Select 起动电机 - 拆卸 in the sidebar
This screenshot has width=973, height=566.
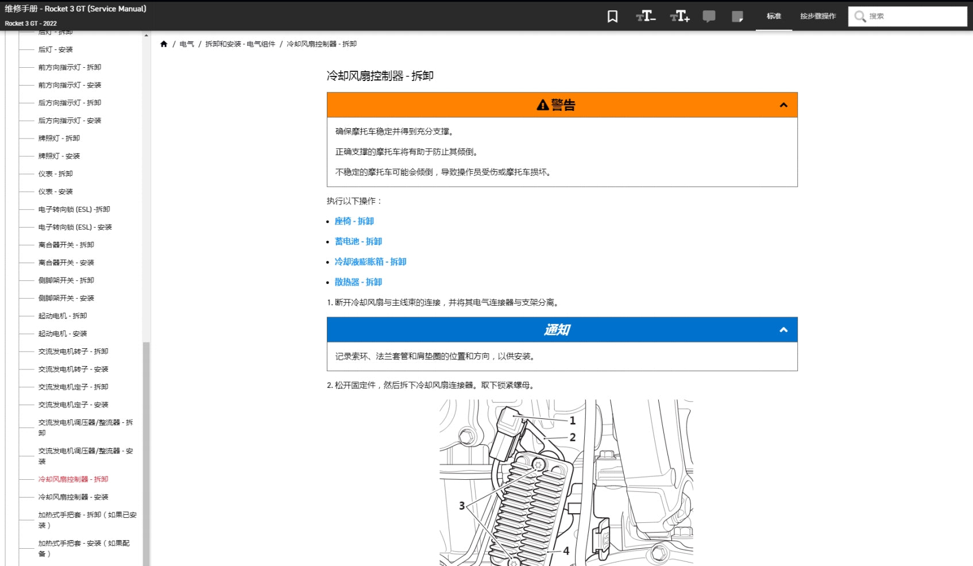(63, 316)
